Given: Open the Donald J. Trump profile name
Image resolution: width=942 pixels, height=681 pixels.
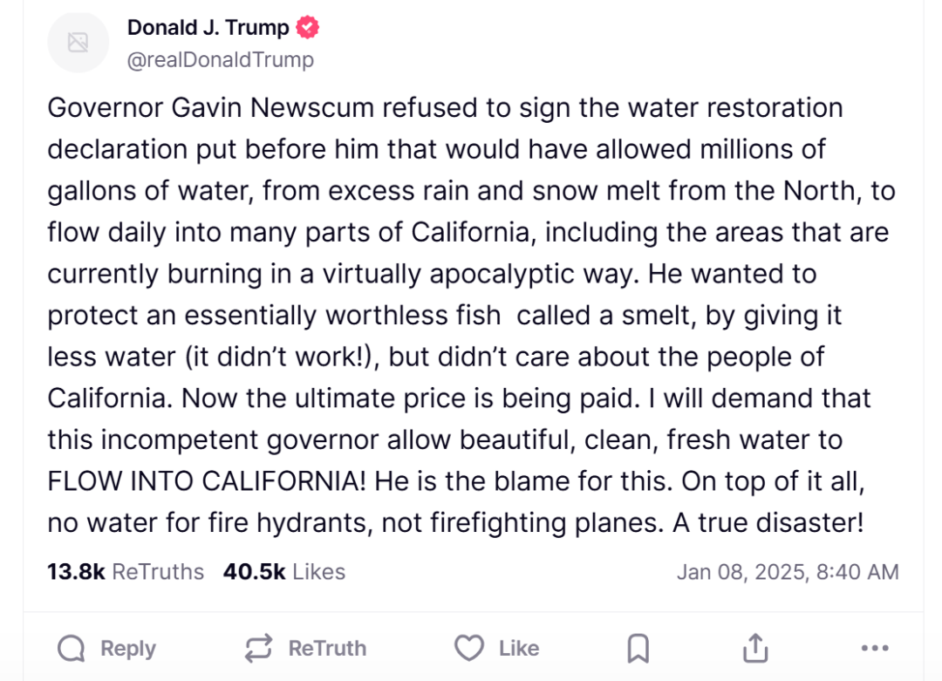Looking at the screenshot, I should pyautogui.click(x=208, y=28).
